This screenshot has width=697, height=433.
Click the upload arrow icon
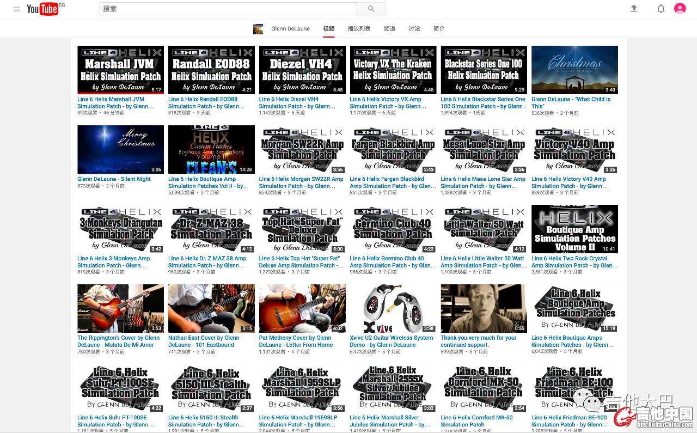point(634,9)
